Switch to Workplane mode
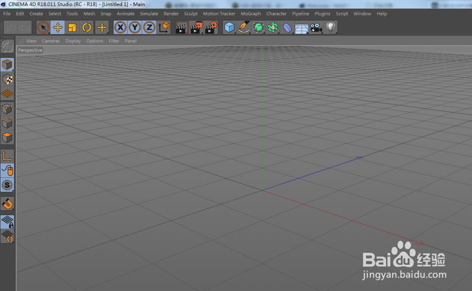Image resolution: width=472 pixels, height=291 pixels. (x=7, y=94)
